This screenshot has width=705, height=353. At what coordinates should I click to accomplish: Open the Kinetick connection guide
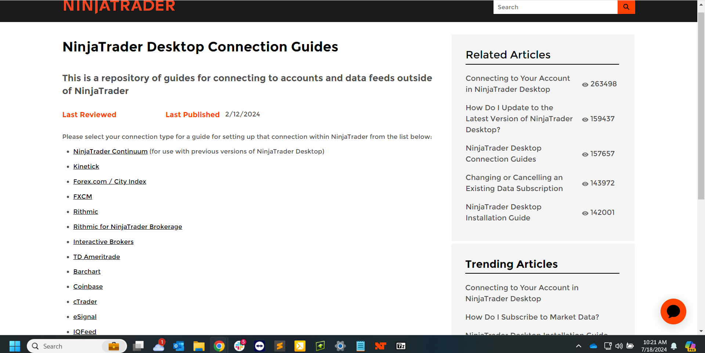click(86, 166)
